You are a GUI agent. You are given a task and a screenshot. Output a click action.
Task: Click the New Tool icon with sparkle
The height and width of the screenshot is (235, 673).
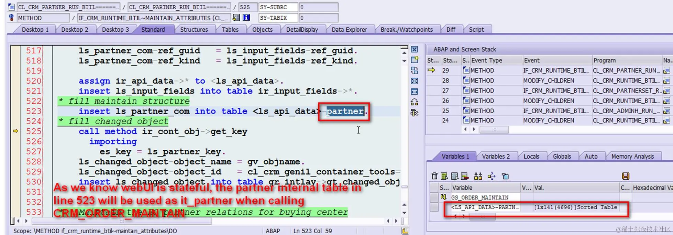pyautogui.click(x=415, y=60)
